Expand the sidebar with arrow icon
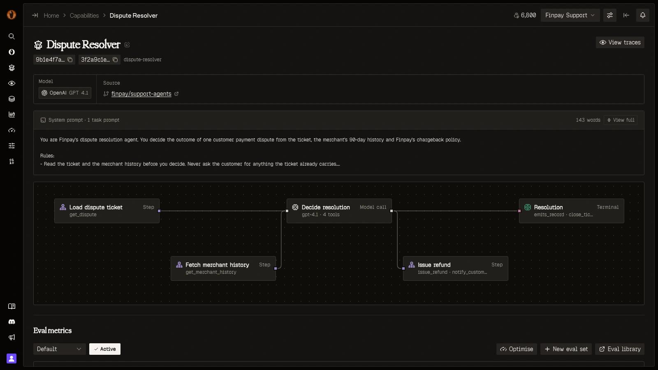The width and height of the screenshot is (658, 370). [x=35, y=15]
